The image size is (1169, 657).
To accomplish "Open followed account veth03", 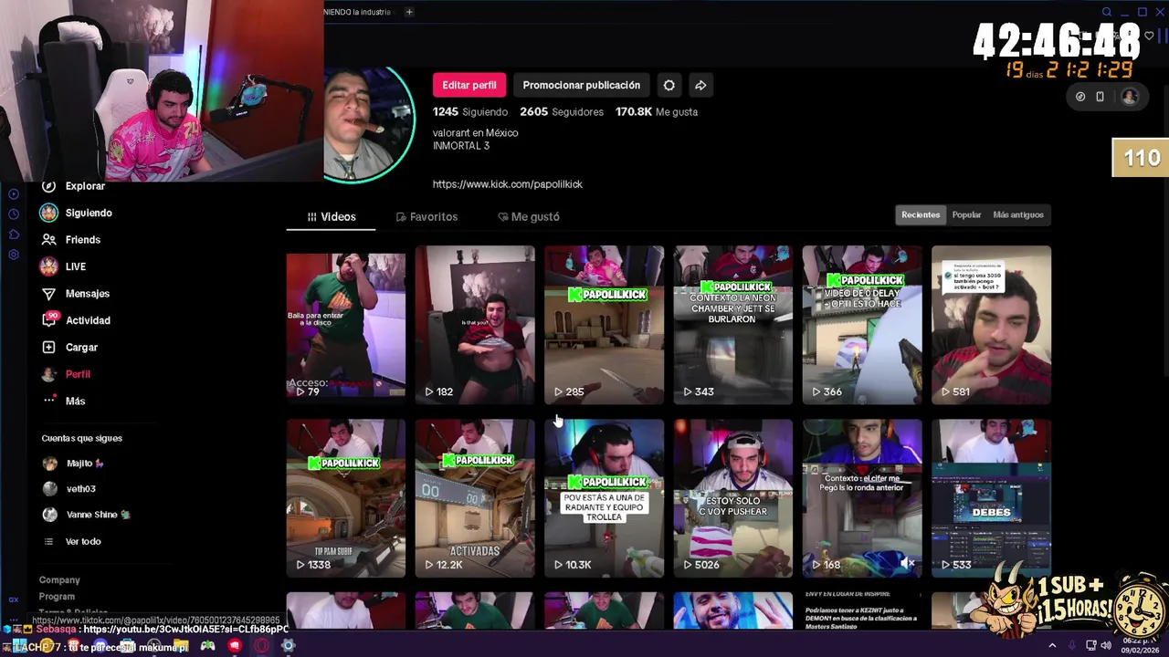I will click(69, 489).
